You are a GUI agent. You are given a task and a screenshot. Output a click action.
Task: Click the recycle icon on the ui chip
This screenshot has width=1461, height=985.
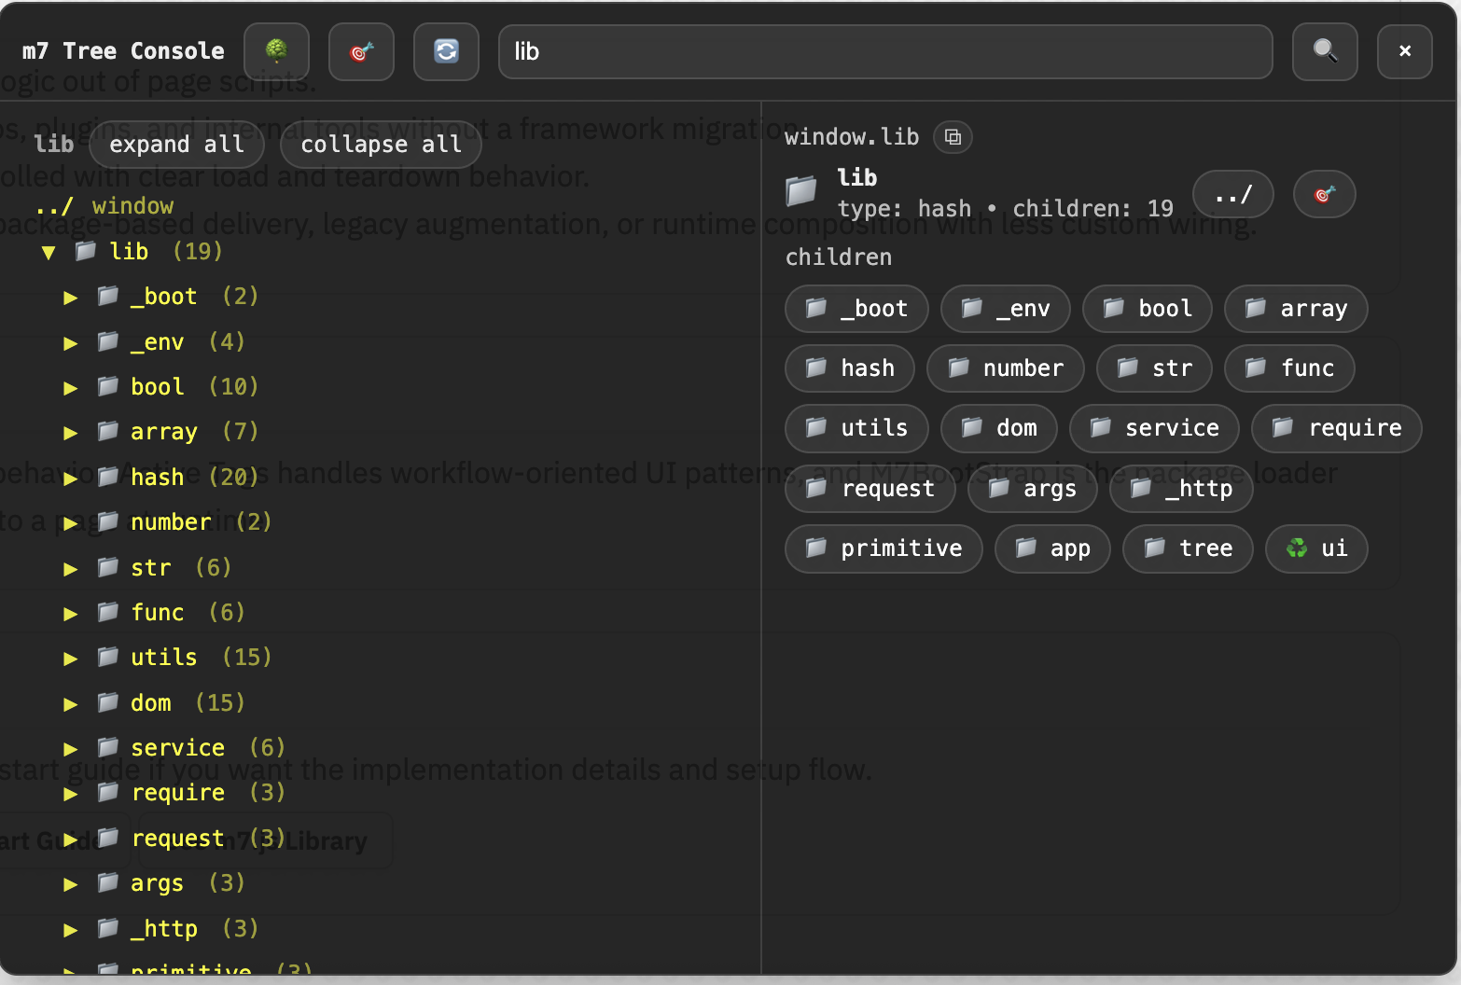coord(1298,548)
